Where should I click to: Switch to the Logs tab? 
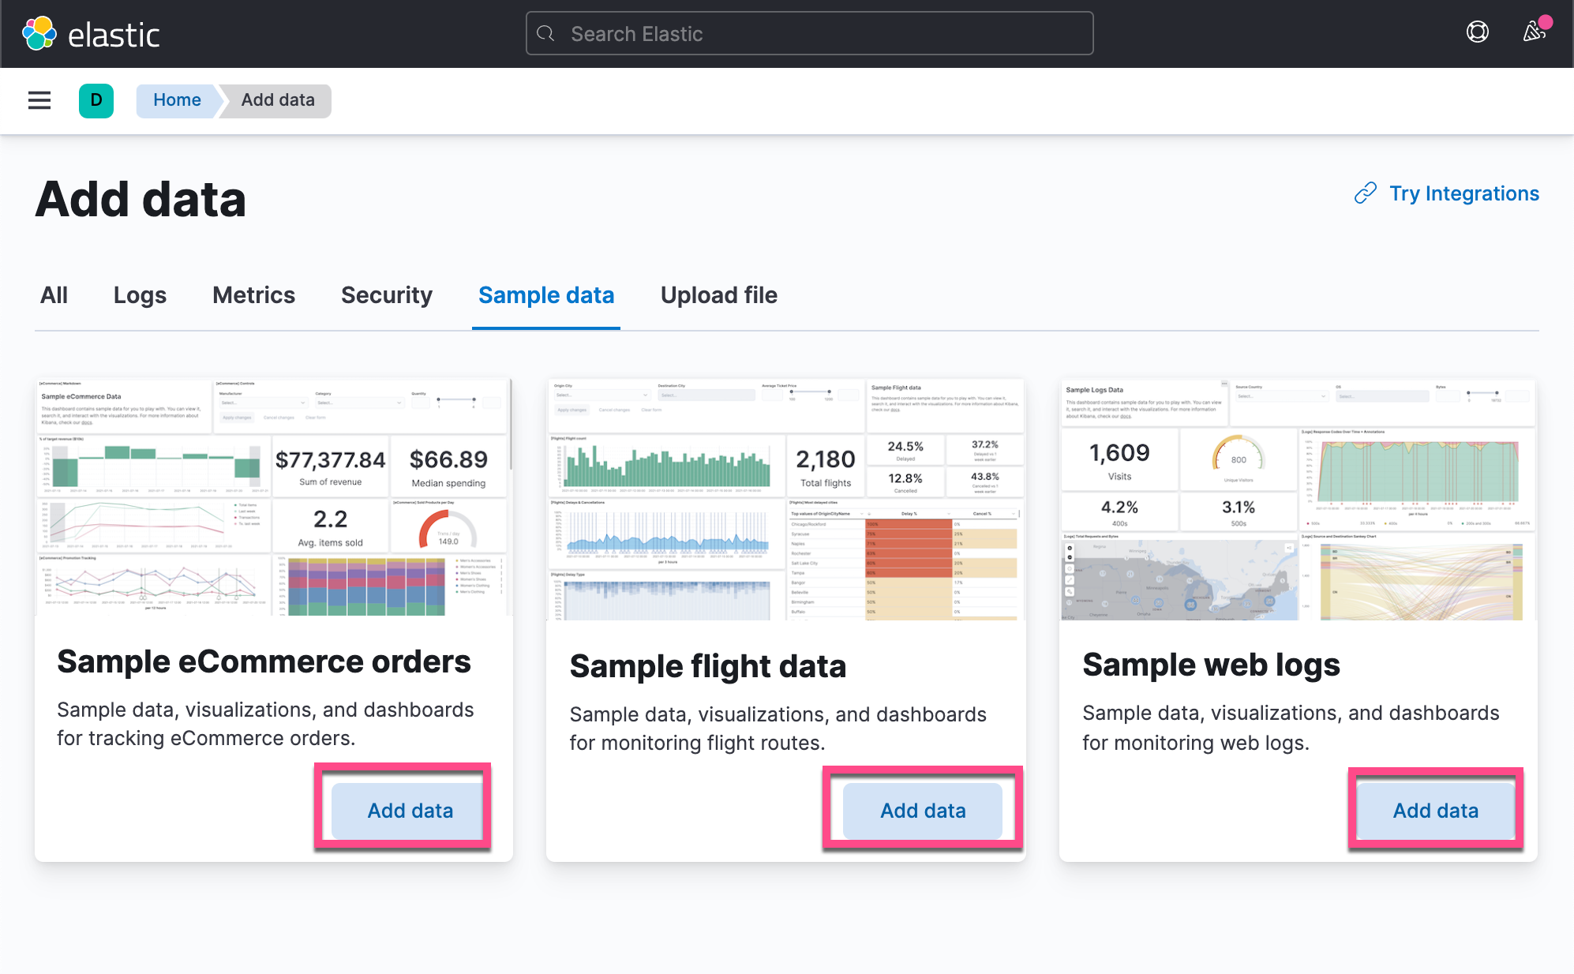coord(140,295)
